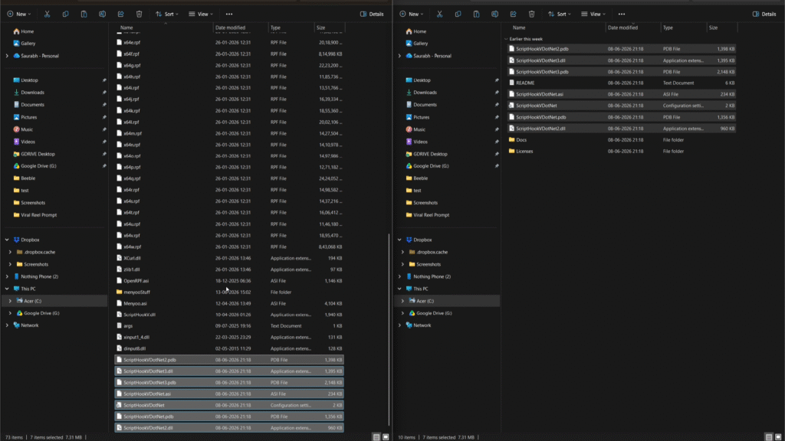The width and height of the screenshot is (785, 441).
Task: Open the View dropdown in right window
Action: 593,14
